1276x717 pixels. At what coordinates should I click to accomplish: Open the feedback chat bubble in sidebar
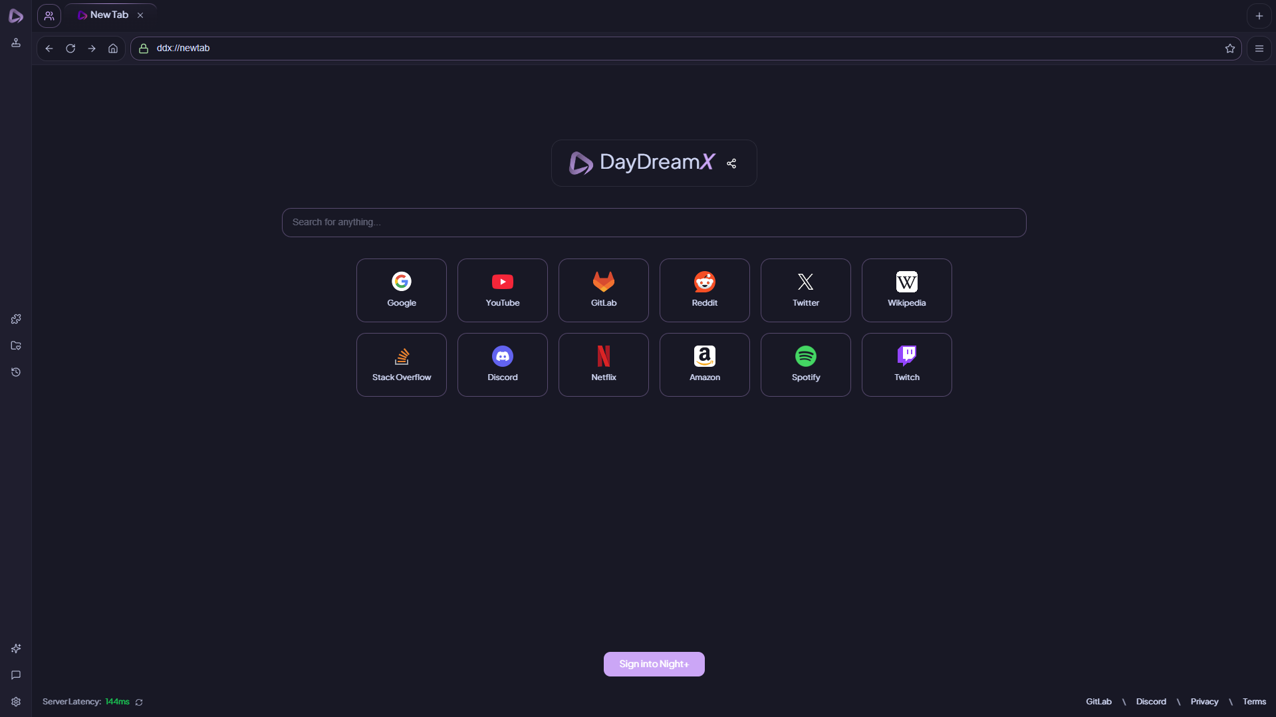pos(16,675)
